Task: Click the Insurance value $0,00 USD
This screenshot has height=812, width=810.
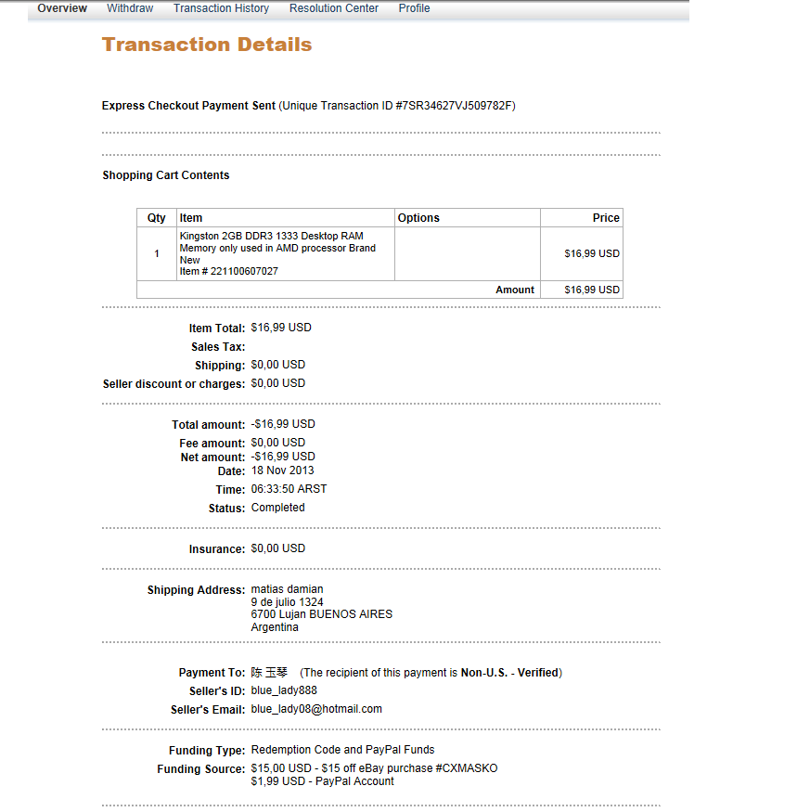Action: [x=278, y=548]
